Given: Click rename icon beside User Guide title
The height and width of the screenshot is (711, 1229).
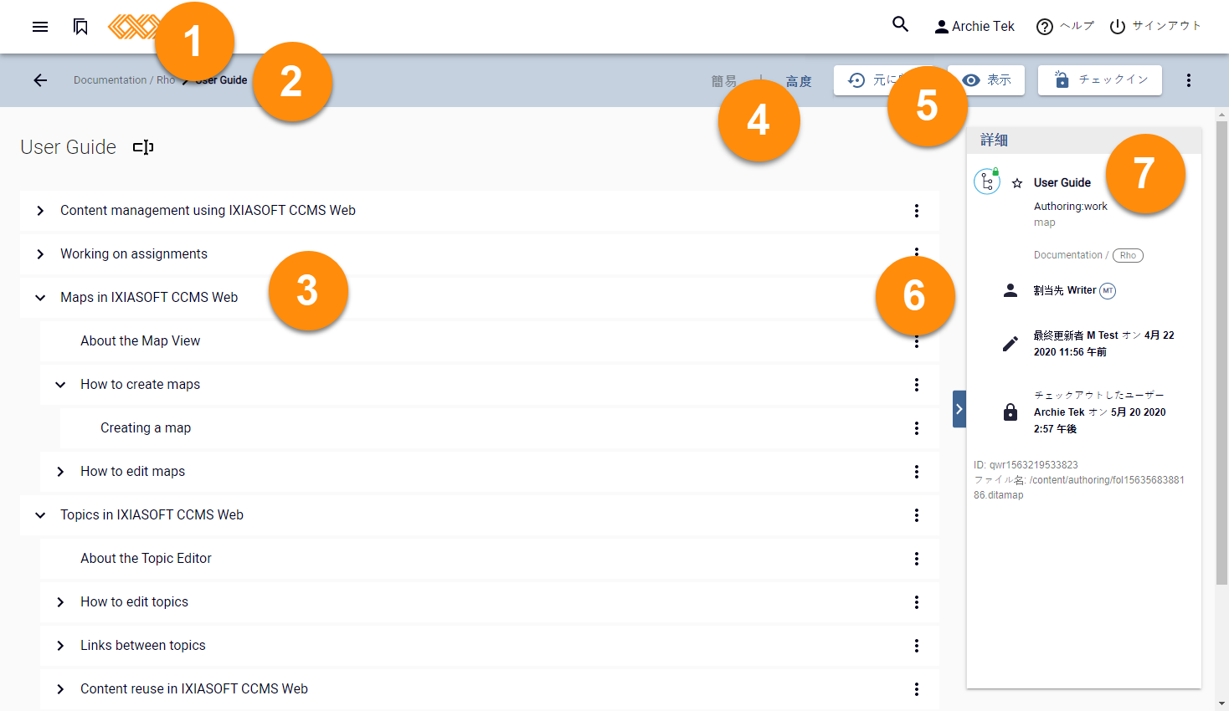Looking at the screenshot, I should 143,147.
